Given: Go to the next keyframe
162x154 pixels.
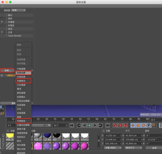Looking at the screenshot, I should pyautogui.click(x=100, y=126).
